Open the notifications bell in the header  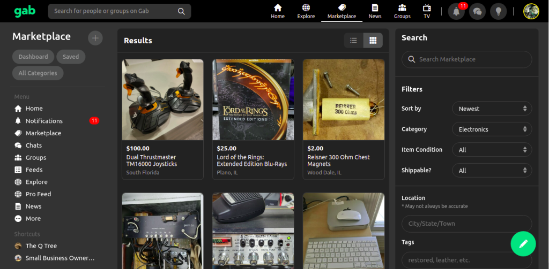point(456,12)
